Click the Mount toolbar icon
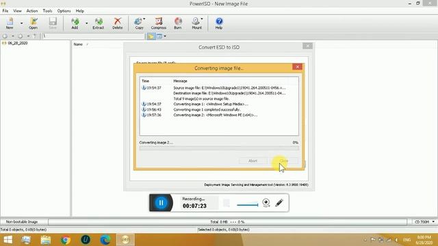Image resolution: width=438 pixels, height=246 pixels. point(196,23)
